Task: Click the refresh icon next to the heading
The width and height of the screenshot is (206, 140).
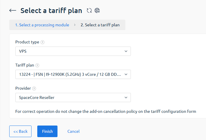Action: (89, 11)
